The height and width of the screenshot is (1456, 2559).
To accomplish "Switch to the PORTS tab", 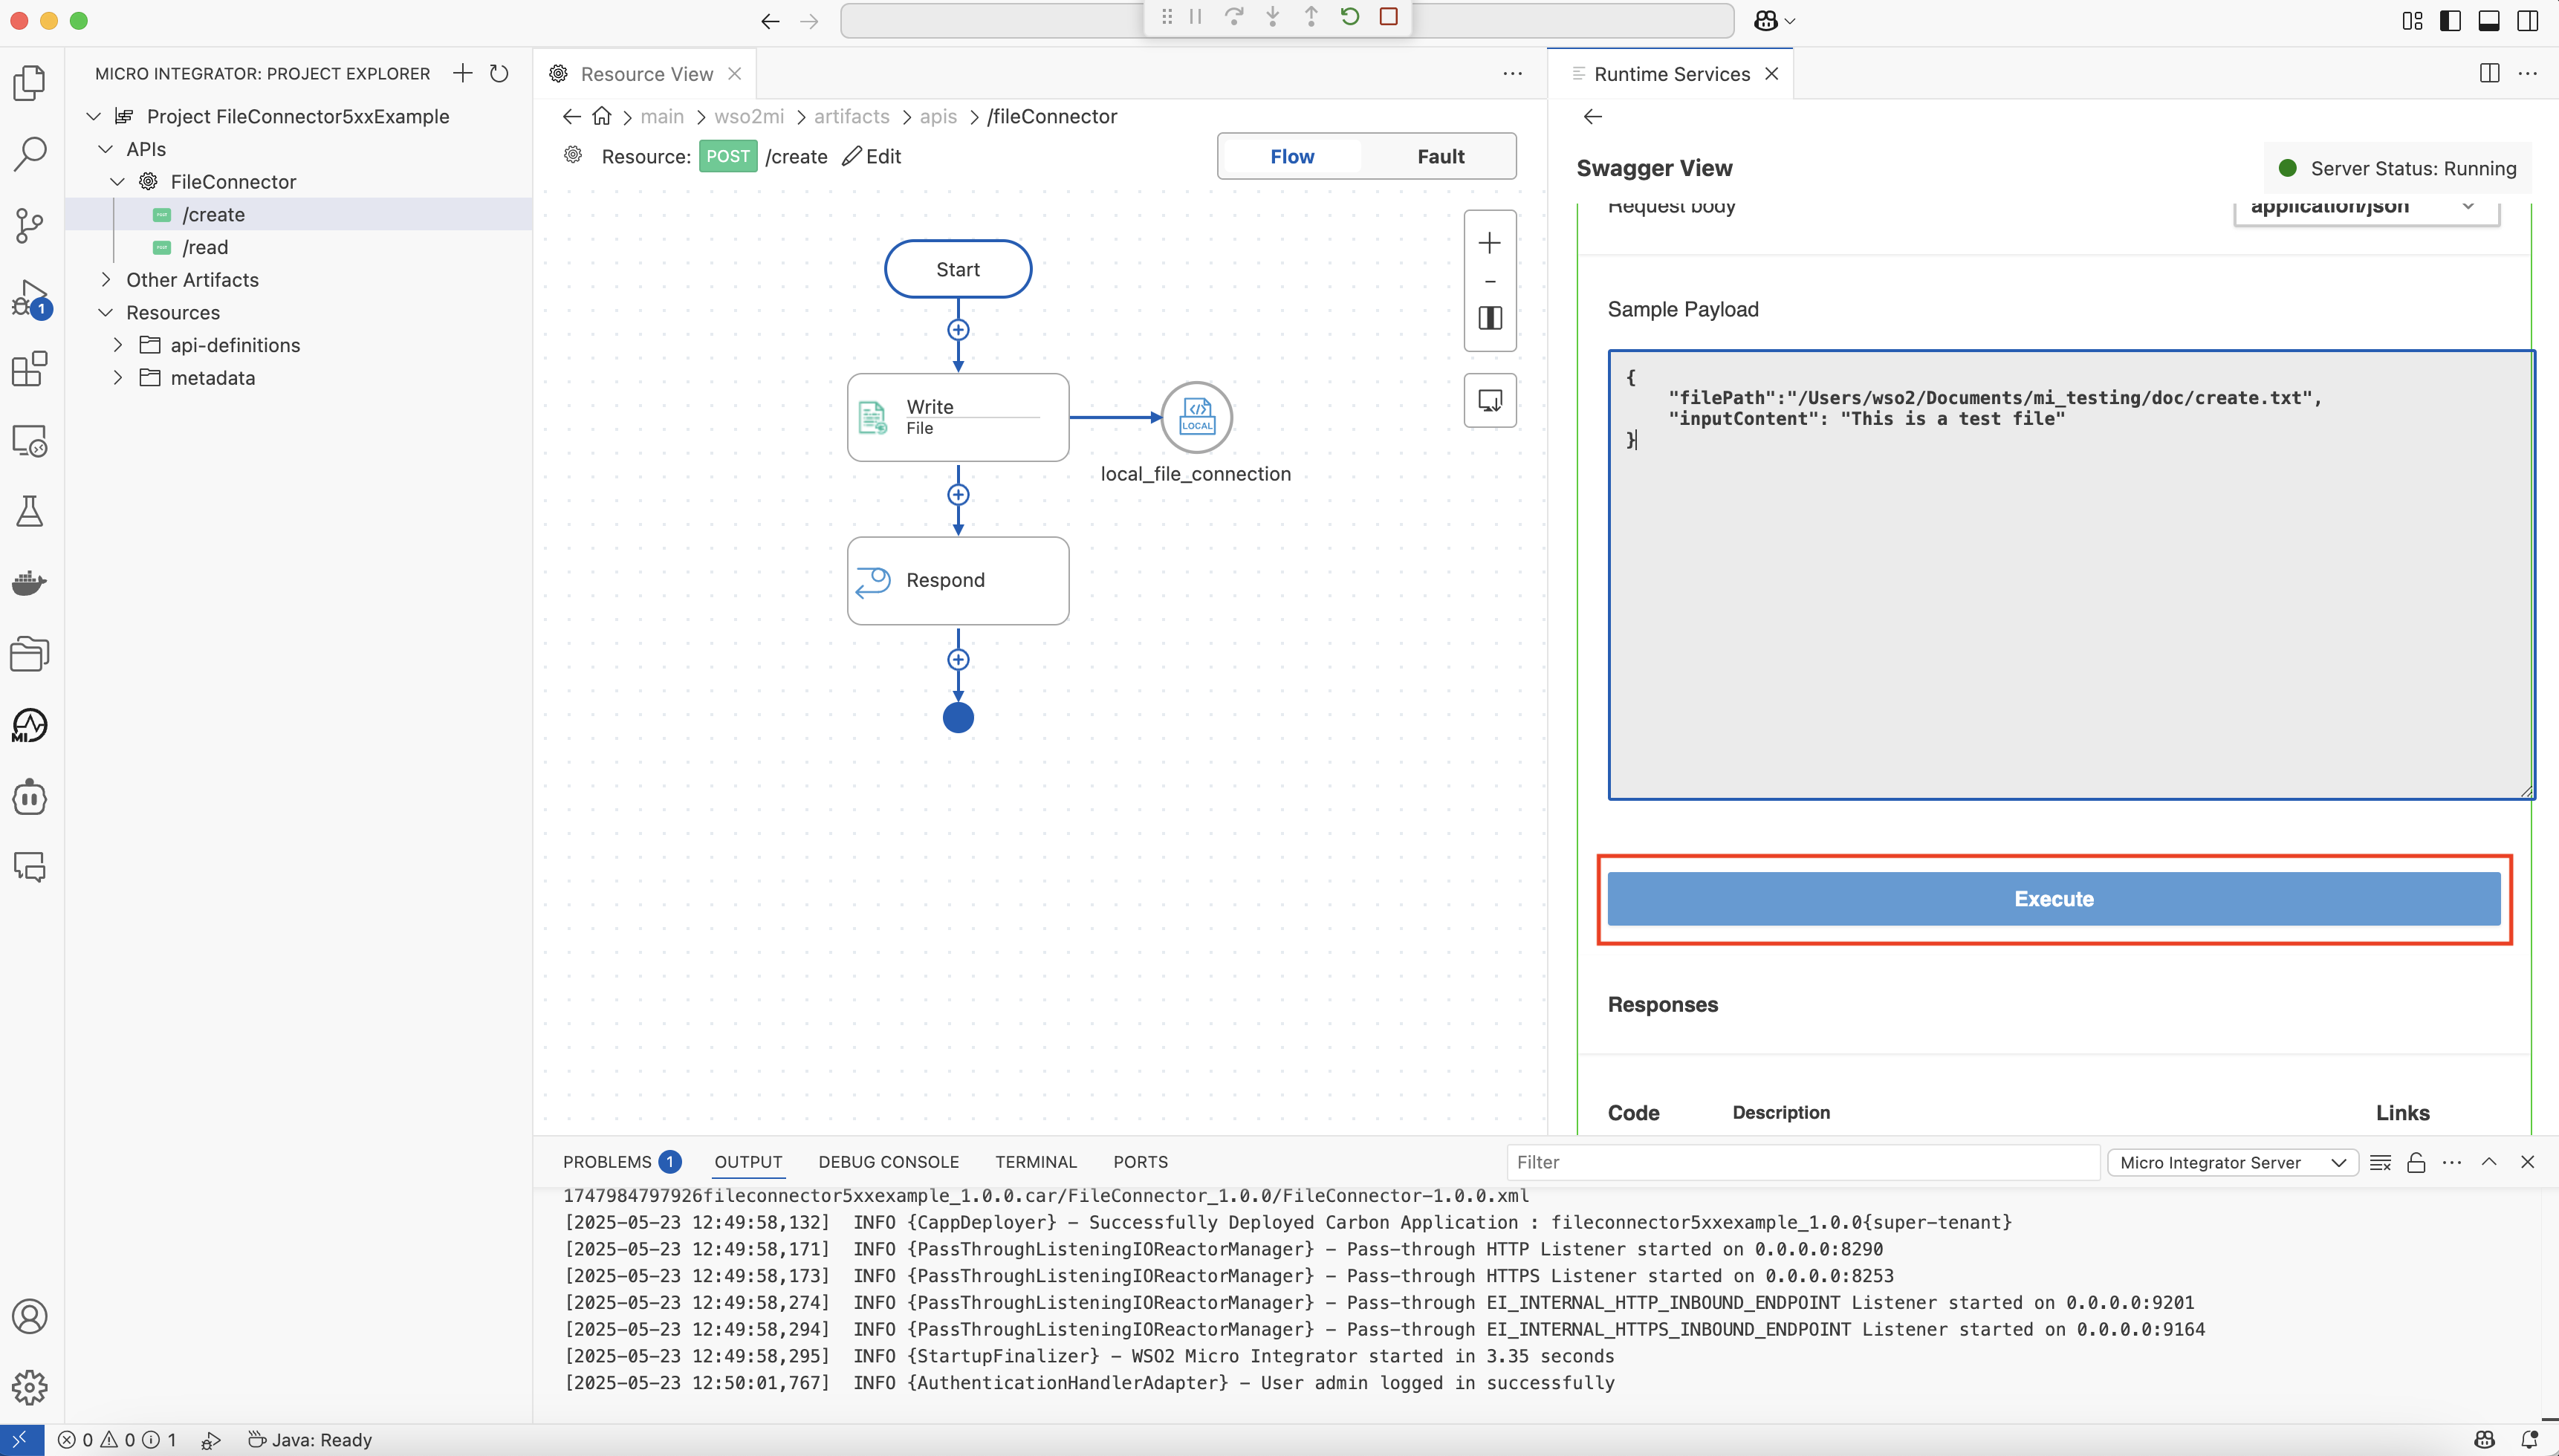I will pyautogui.click(x=1140, y=1162).
